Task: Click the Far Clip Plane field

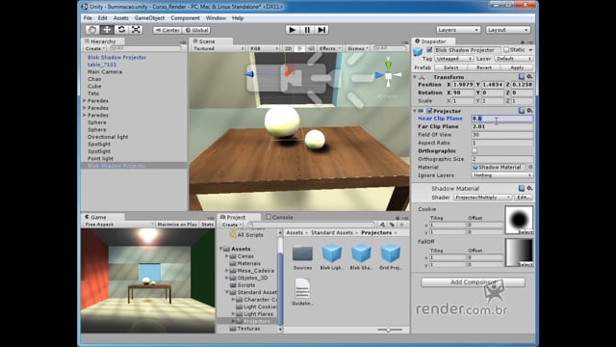Action: (502, 126)
